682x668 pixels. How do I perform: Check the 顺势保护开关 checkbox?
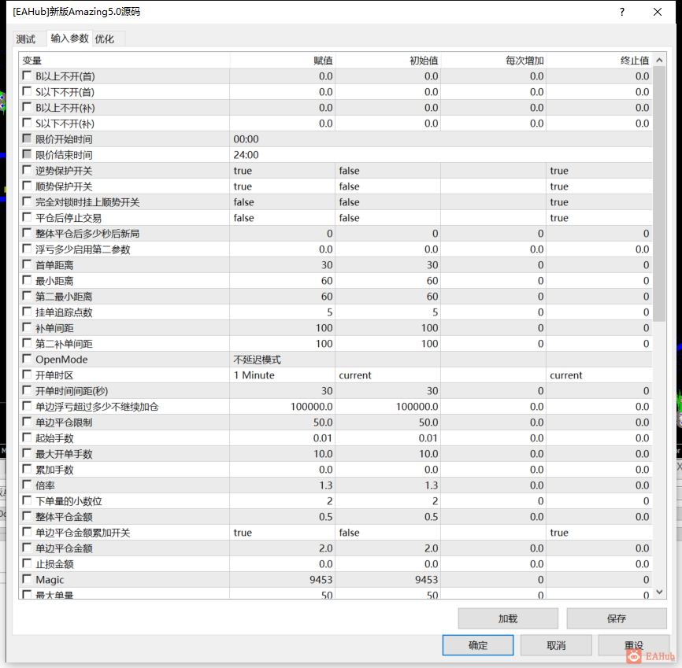(x=27, y=186)
